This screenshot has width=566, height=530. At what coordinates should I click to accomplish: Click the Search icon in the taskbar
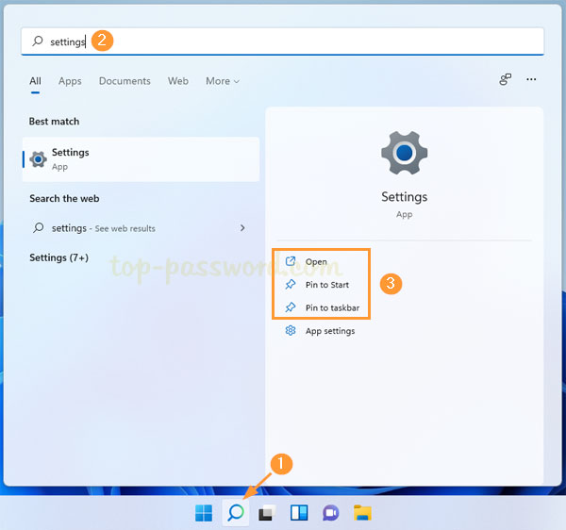coord(235,512)
